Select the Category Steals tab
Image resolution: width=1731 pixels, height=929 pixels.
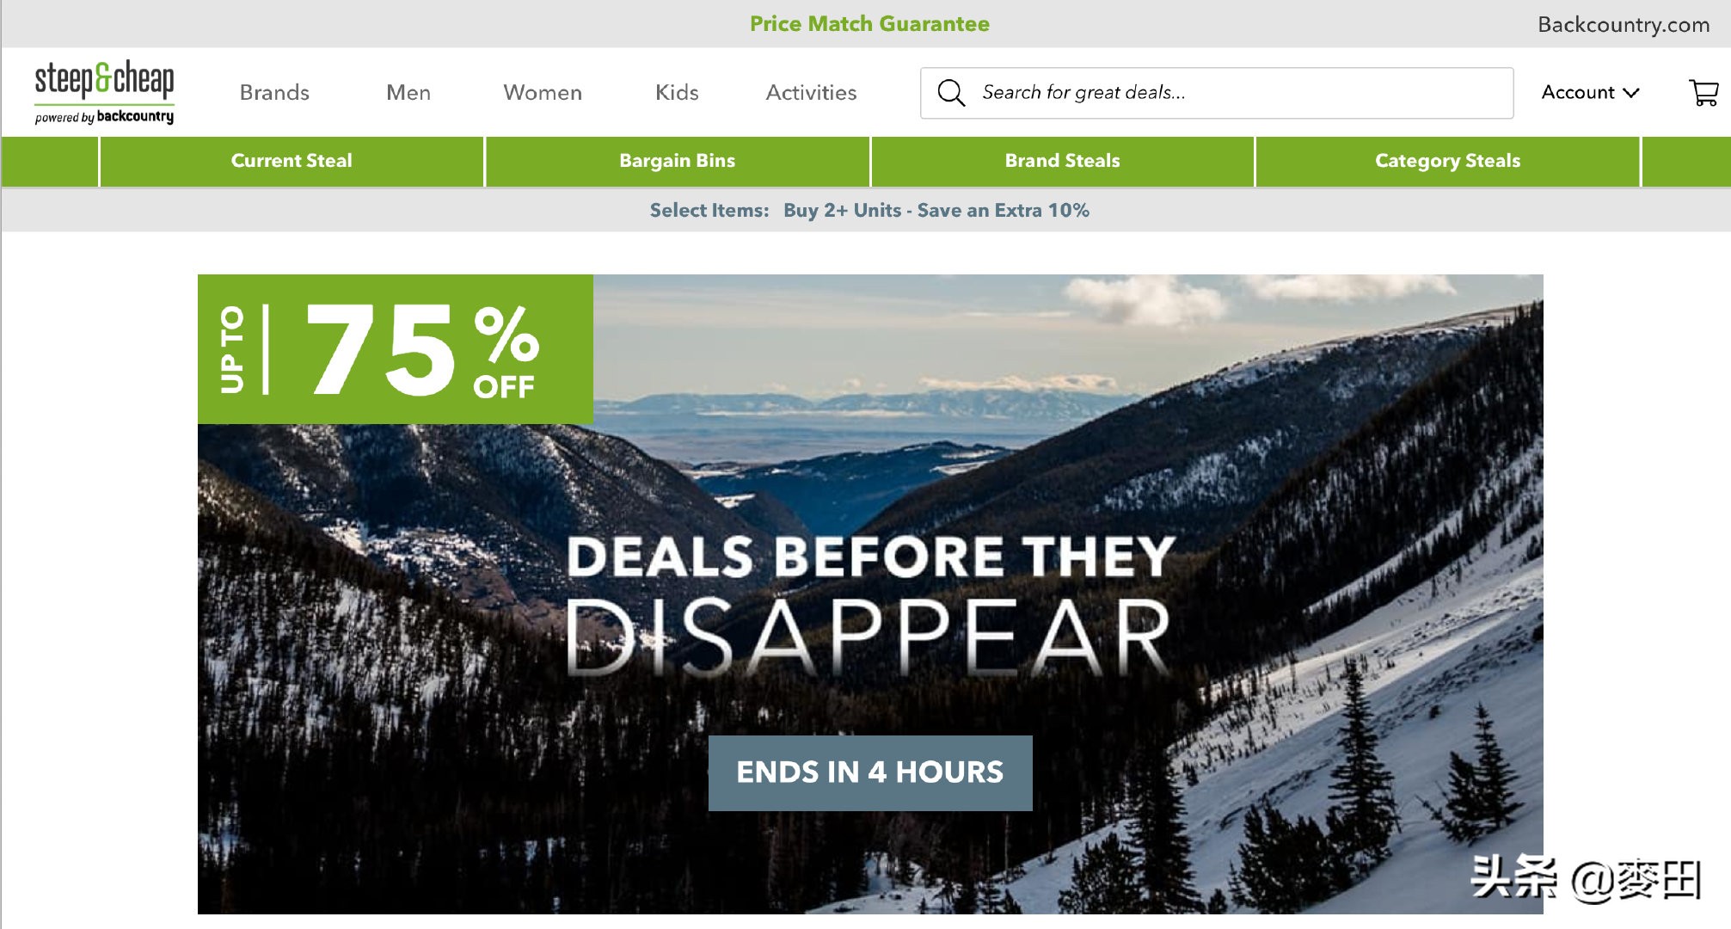pos(1448,161)
